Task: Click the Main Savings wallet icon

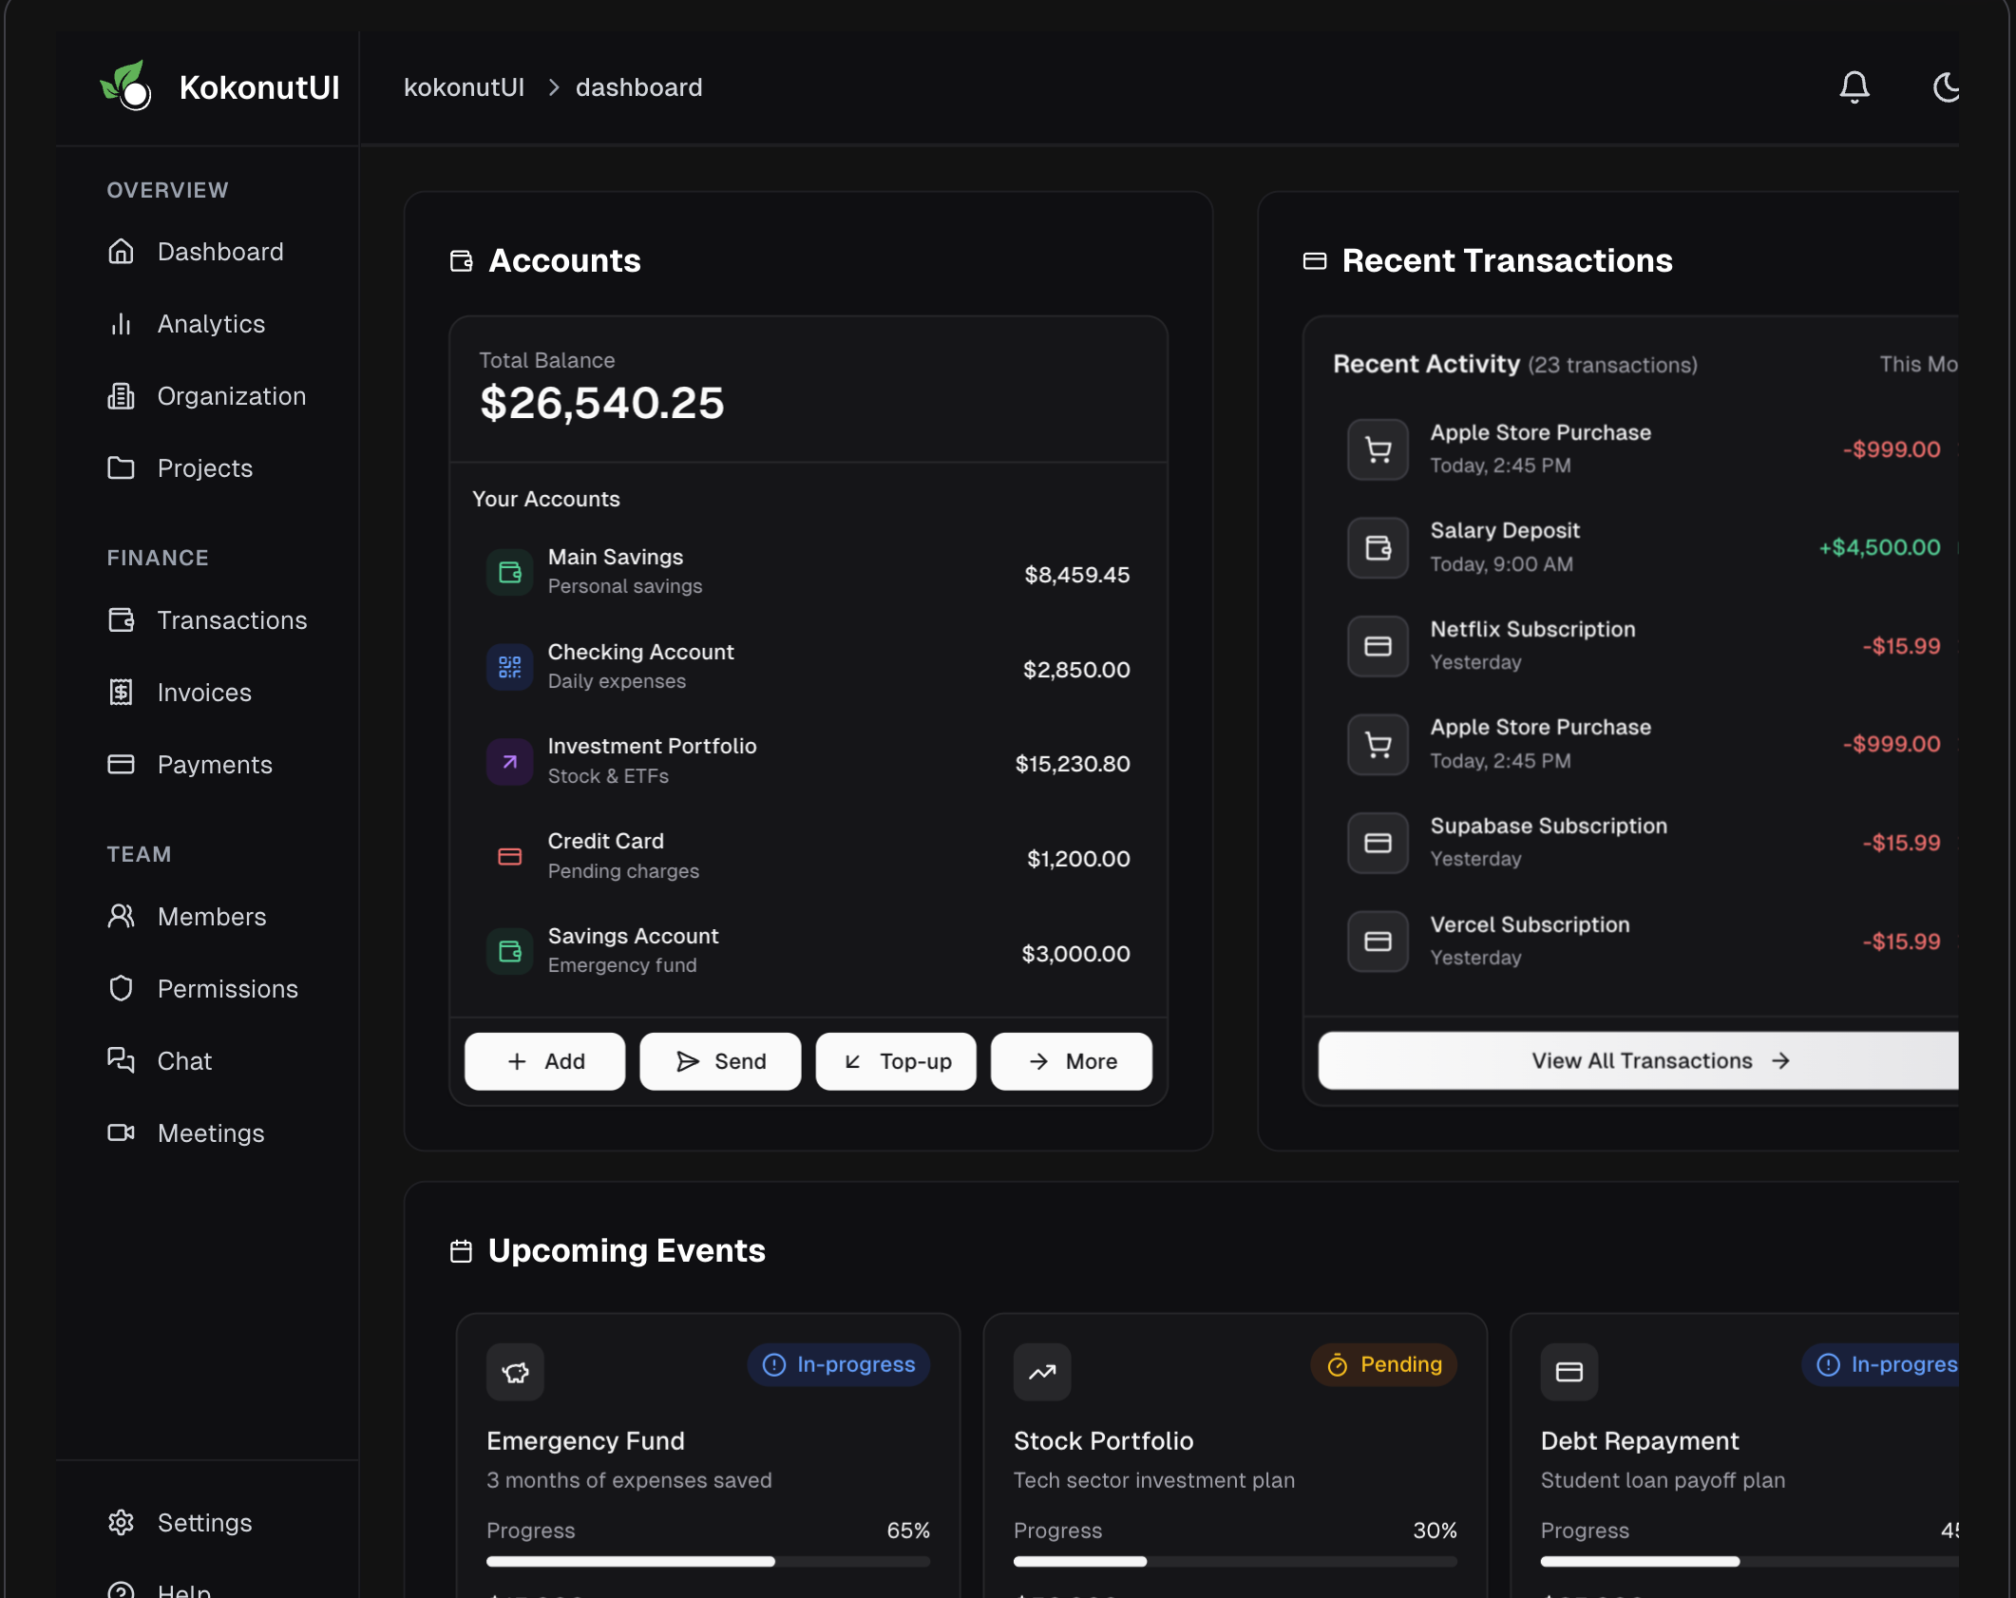Action: click(510, 572)
